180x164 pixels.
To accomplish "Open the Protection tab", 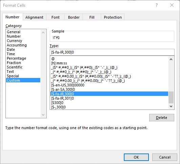I will (113, 17).
